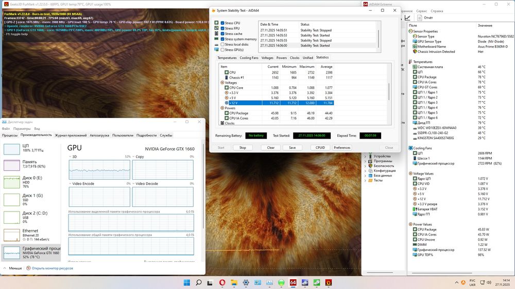
Task: Uncheck the Stress FPU checkbox
Action: tap(222, 28)
